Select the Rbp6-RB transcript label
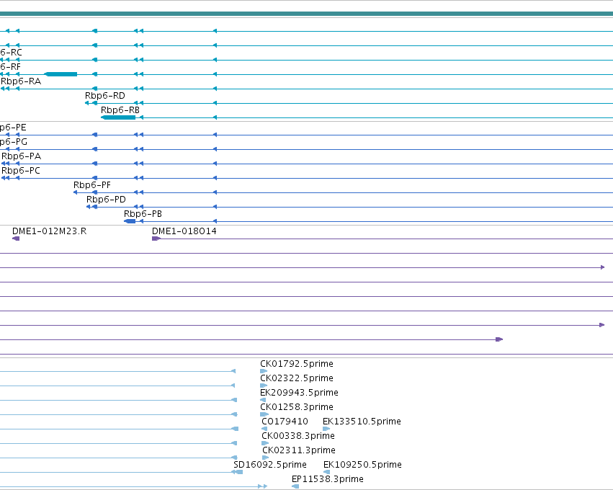 [120, 110]
